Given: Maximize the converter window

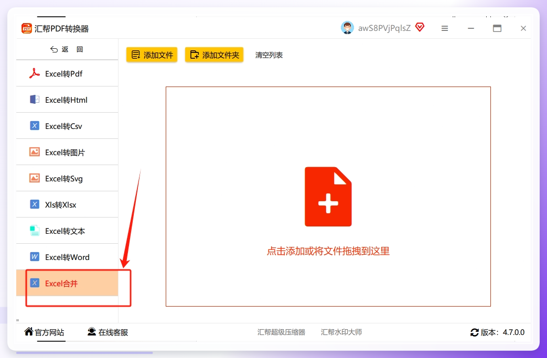Looking at the screenshot, I should 497,28.
